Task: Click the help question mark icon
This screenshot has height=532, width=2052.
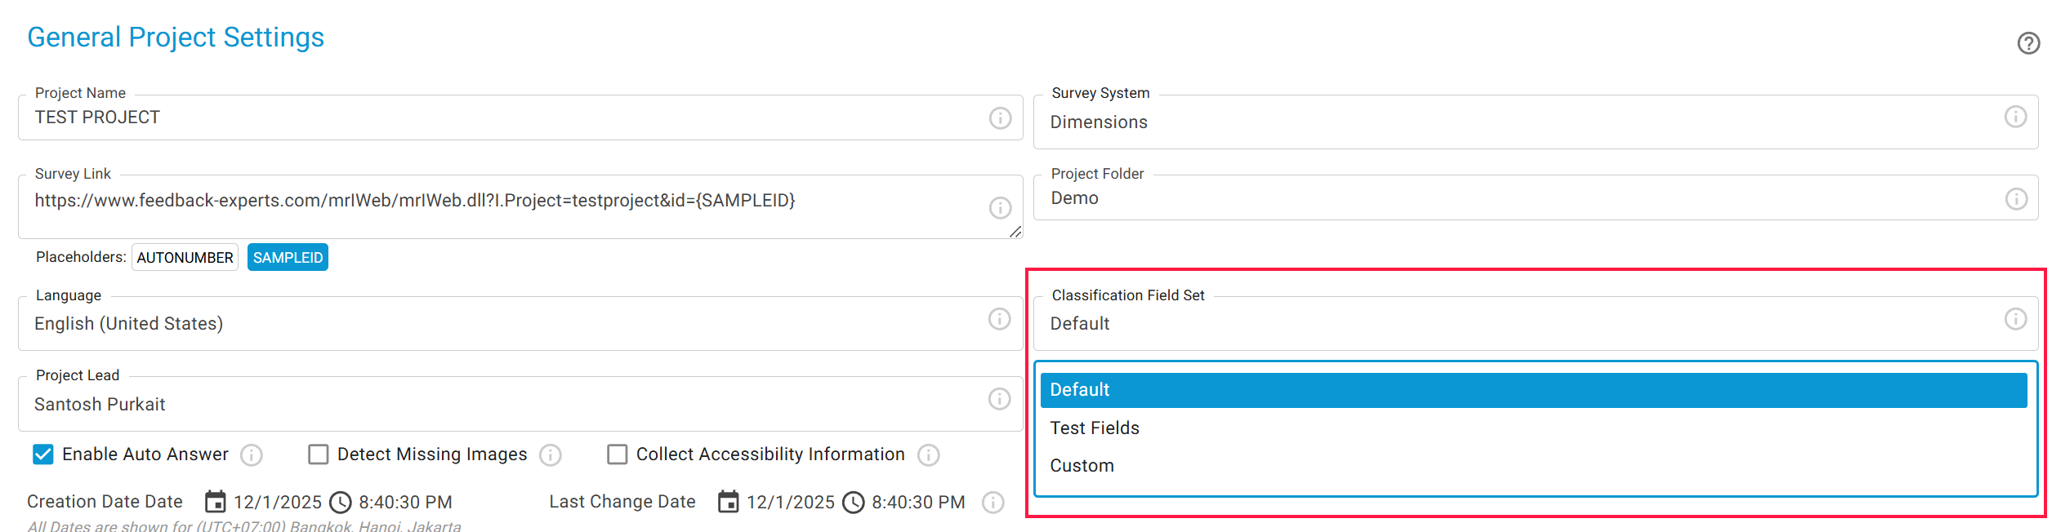Action: click(x=2028, y=43)
